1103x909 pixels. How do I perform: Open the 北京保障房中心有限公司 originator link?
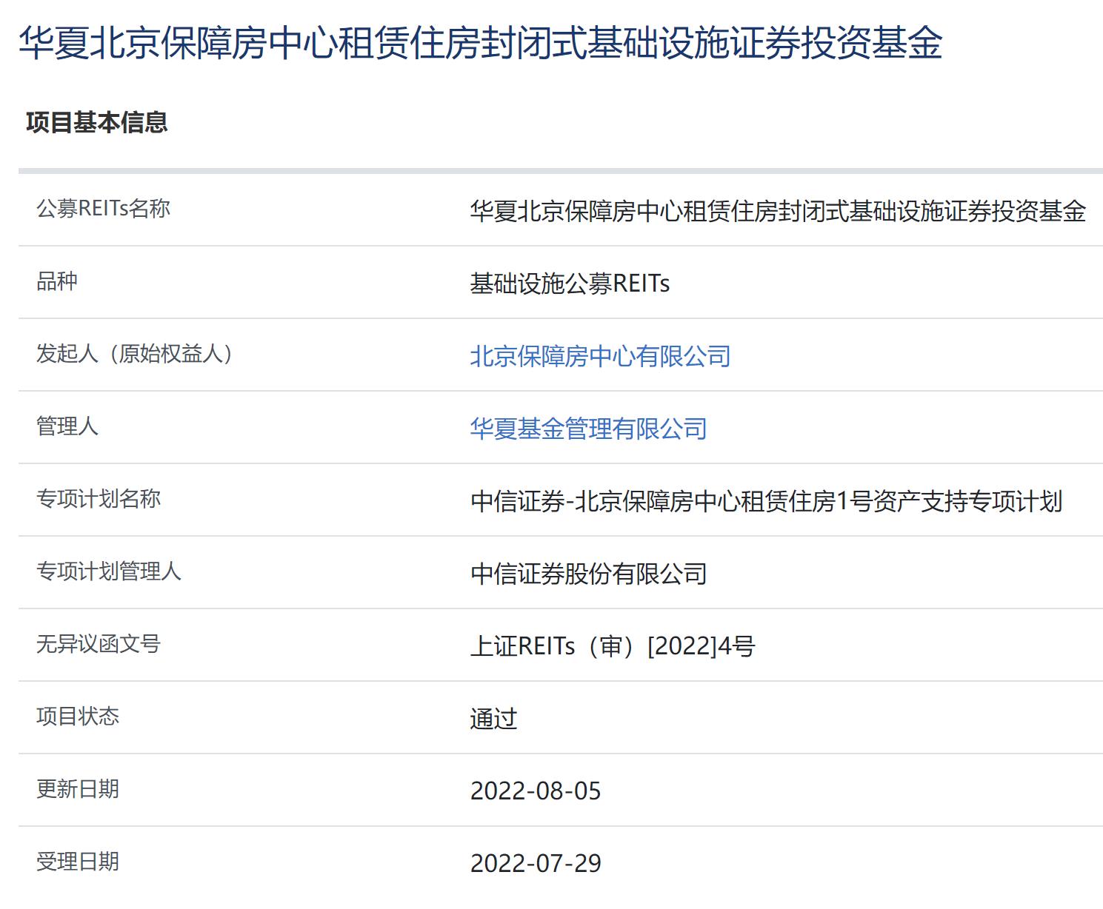point(600,356)
